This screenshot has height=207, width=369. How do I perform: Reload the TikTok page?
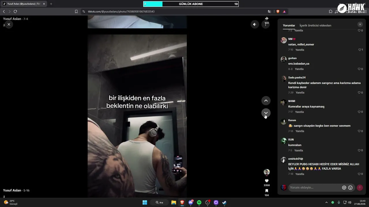[x=15, y=11]
